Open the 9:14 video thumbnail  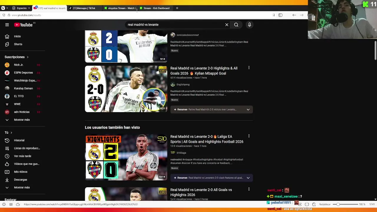click(126, 46)
